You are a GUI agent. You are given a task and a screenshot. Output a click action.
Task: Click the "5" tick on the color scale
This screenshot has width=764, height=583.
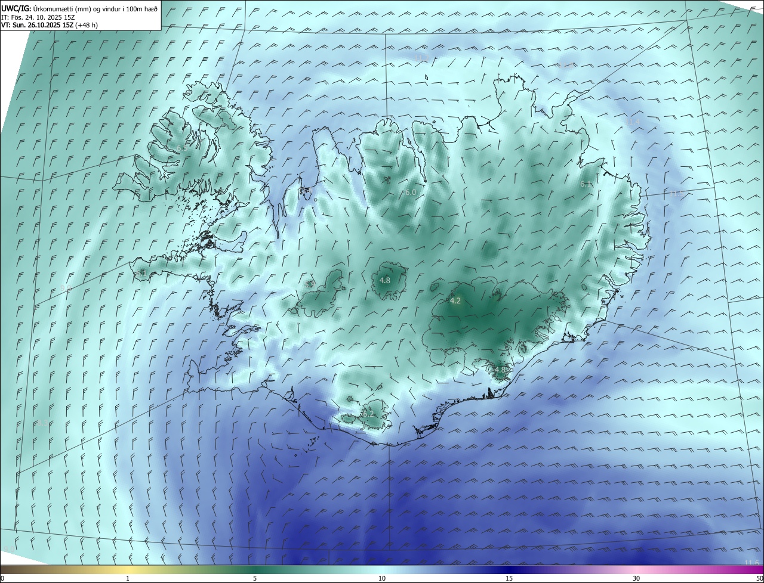pos(255,578)
